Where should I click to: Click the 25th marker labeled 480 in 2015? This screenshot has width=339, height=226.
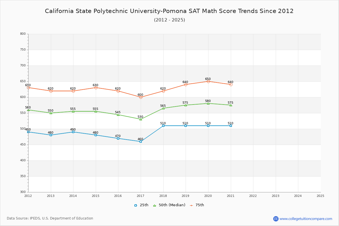point(96,135)
